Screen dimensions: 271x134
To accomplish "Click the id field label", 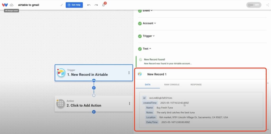I will pyautogui.click(x=144, y=98).
